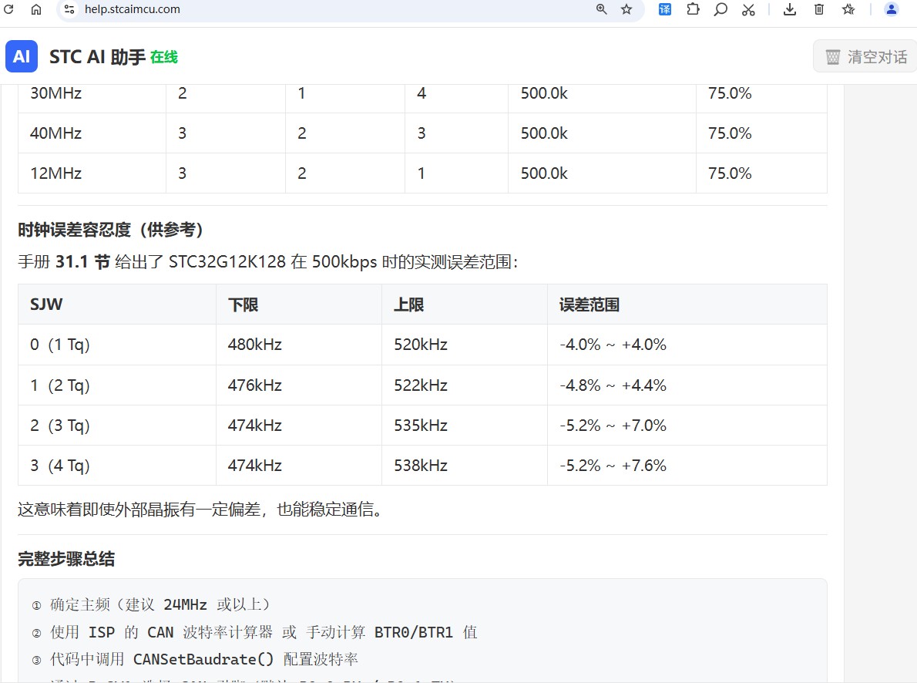This screenshot has width=917, height=683.
Task: Click the 在线 online status label
Action: 163,57
